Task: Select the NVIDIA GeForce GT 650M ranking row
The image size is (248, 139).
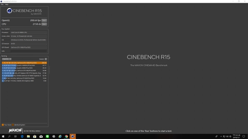Action: click(24, 76)
